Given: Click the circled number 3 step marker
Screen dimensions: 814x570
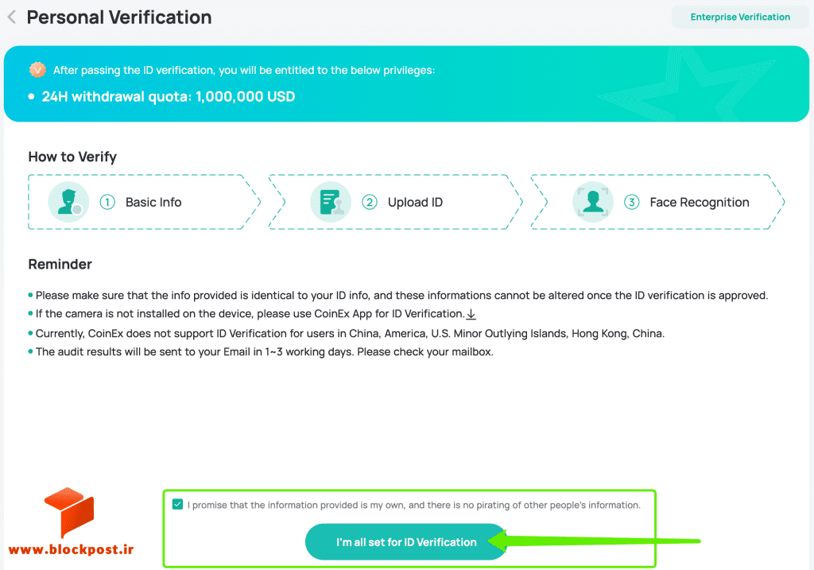Looking at the screenshot, I should point(632,202).
